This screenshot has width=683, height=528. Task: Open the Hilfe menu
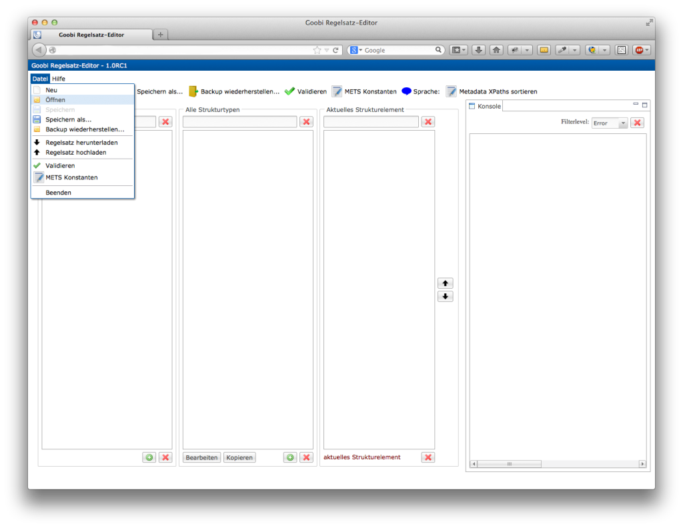pos(59,79)
